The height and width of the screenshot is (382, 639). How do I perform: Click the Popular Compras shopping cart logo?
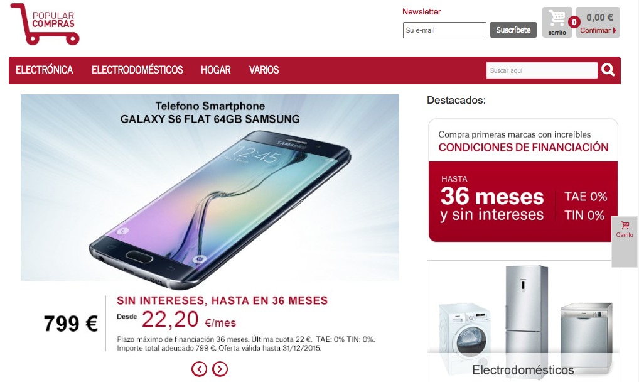[x=45, y=24]
